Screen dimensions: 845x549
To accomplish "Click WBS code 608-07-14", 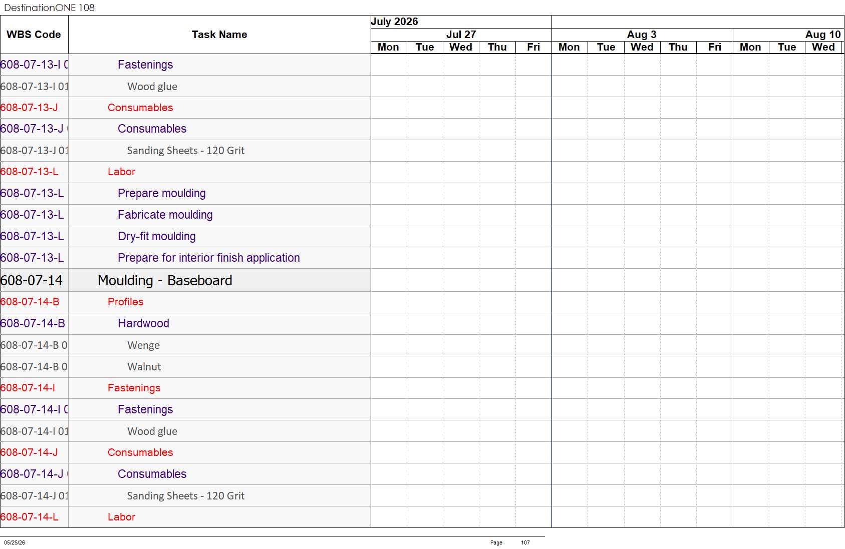I will coord(32,280).
